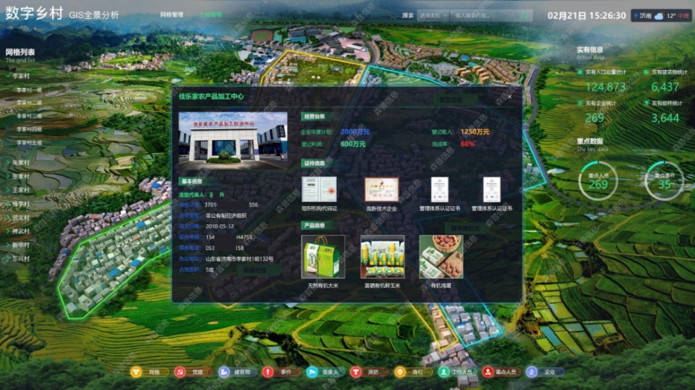Click the parts count 3,644

[665, 118]
